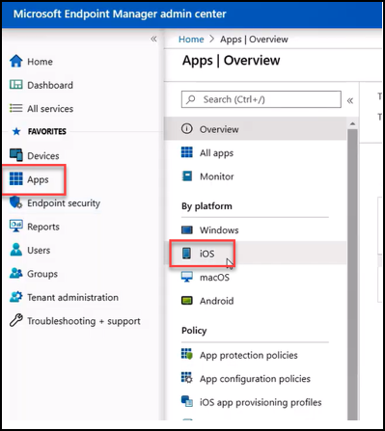
Task: Click the blade menu scrollbar thumb
Action: pos(352,275)
